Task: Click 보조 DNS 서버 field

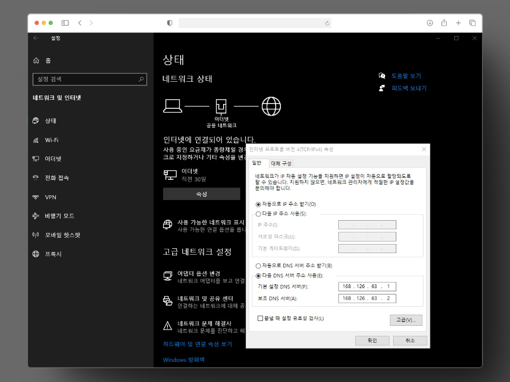Action: [367, 298]
